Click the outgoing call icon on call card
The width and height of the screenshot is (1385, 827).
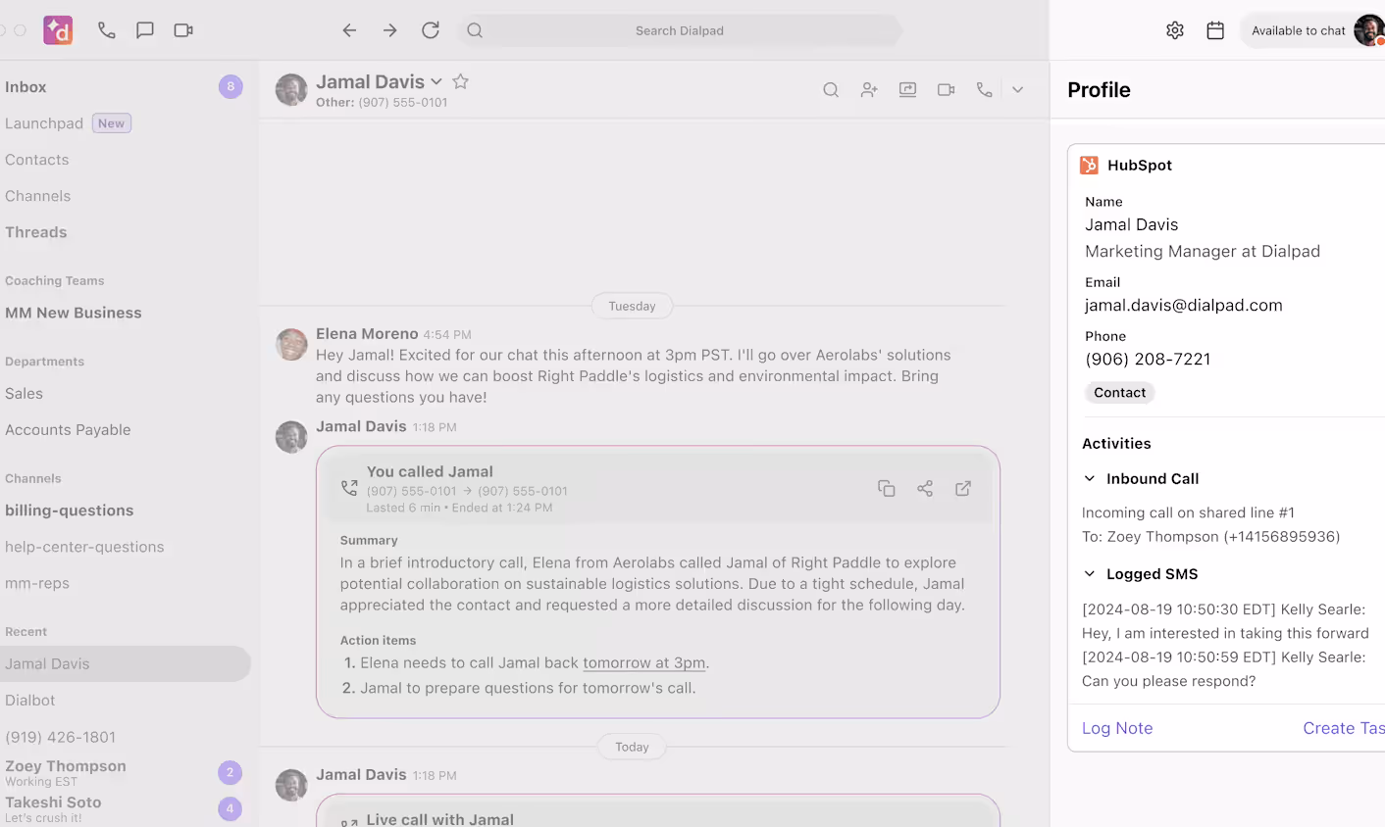[349, 488]
